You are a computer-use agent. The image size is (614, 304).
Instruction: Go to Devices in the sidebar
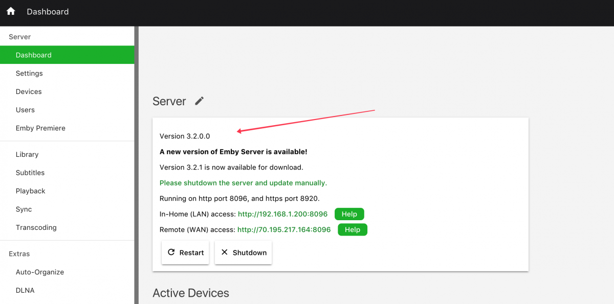(x=29, y=91)
